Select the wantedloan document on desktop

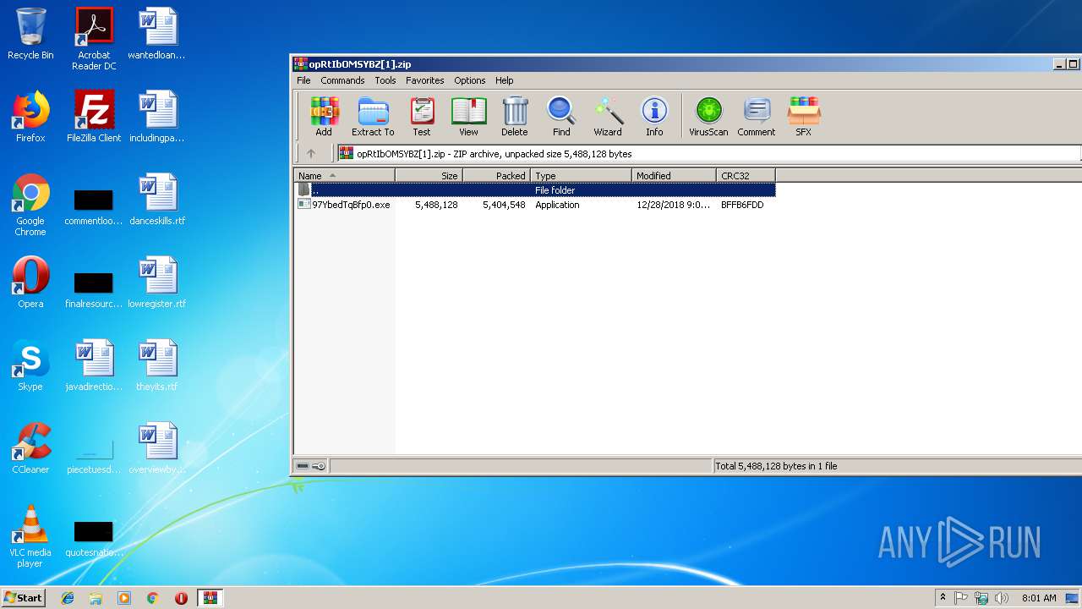[157, 34]
